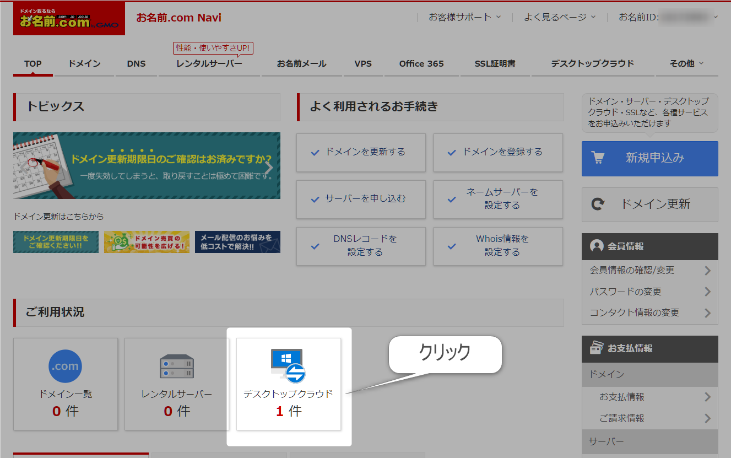This screenshot has height=458, width=731.
Task: Click the お名前.com Navi title
Action: [179, 18]
